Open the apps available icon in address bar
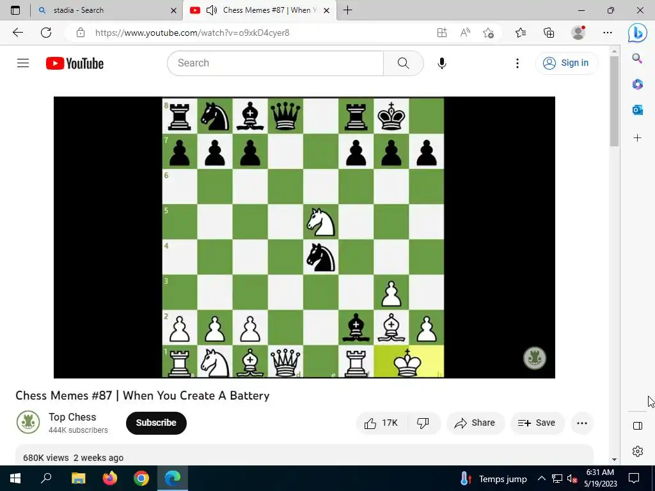This screenshot has width=655, height=491. [442, 33]
